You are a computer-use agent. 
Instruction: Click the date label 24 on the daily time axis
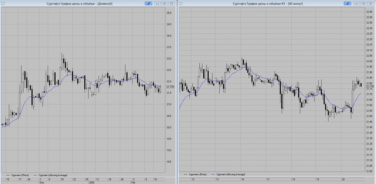point(29,179)
